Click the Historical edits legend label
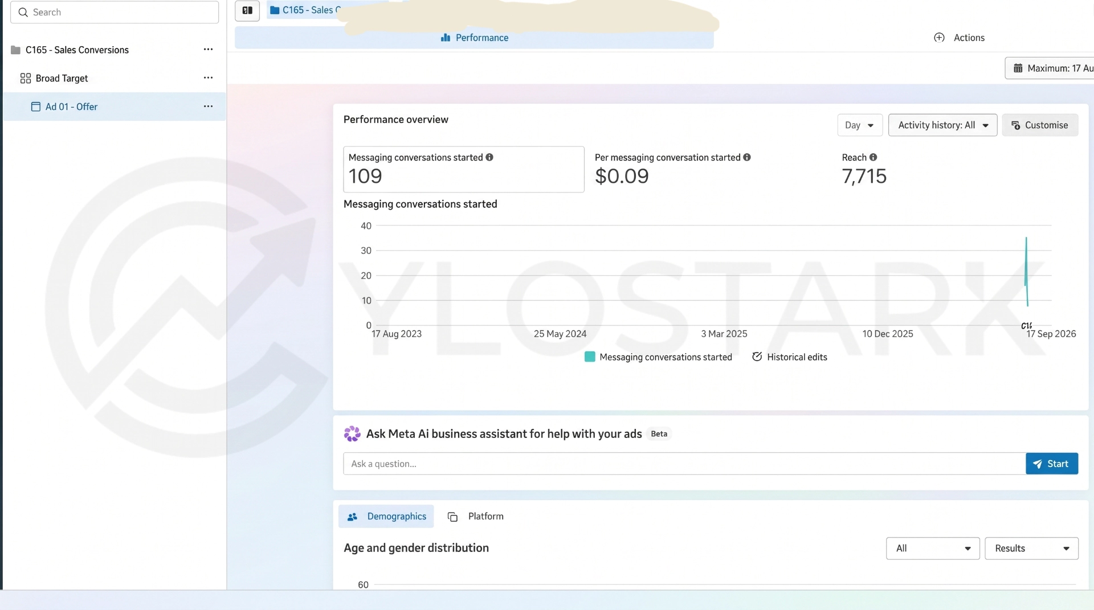 pyautogui.click(x=797, y=357)
